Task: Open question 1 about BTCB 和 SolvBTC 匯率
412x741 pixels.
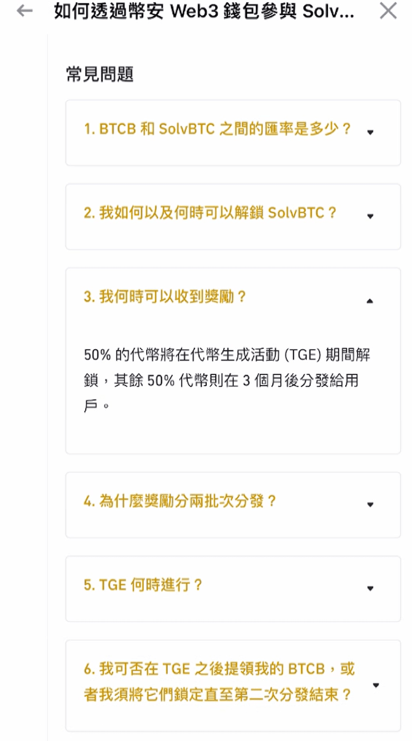Action: pos(217,129)
